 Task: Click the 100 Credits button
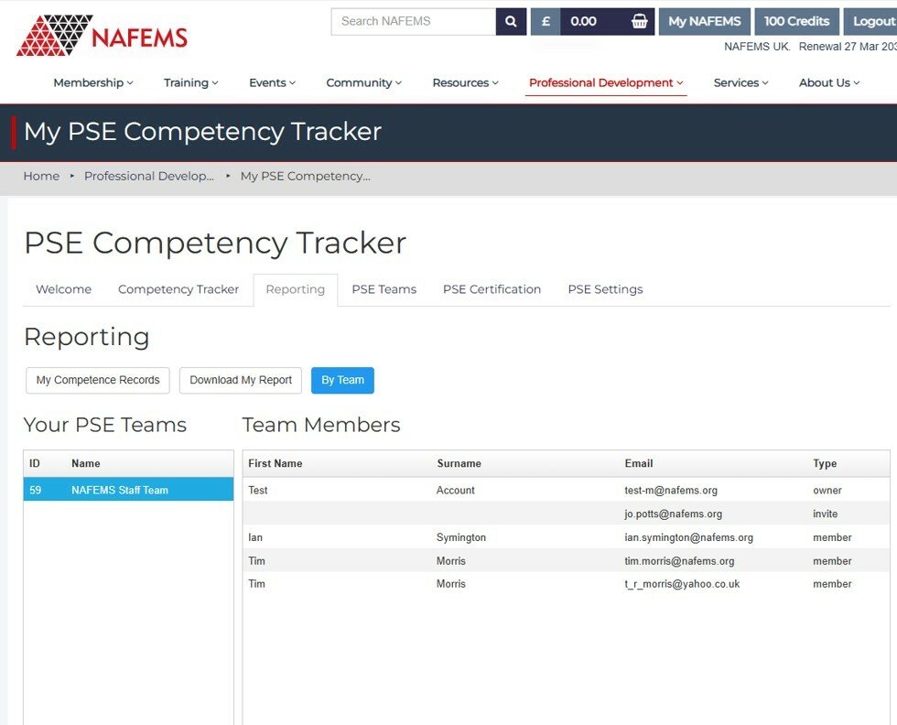click(x=797, y=22)
